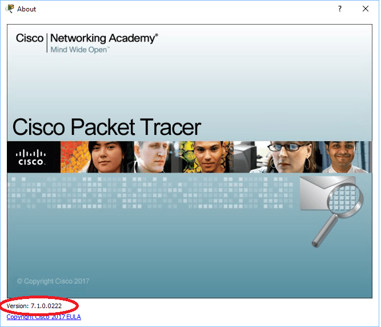Click the Version: 7.1.0.0222 text
The width and height of the screenshot is (381, 327).
coord(34,306)
